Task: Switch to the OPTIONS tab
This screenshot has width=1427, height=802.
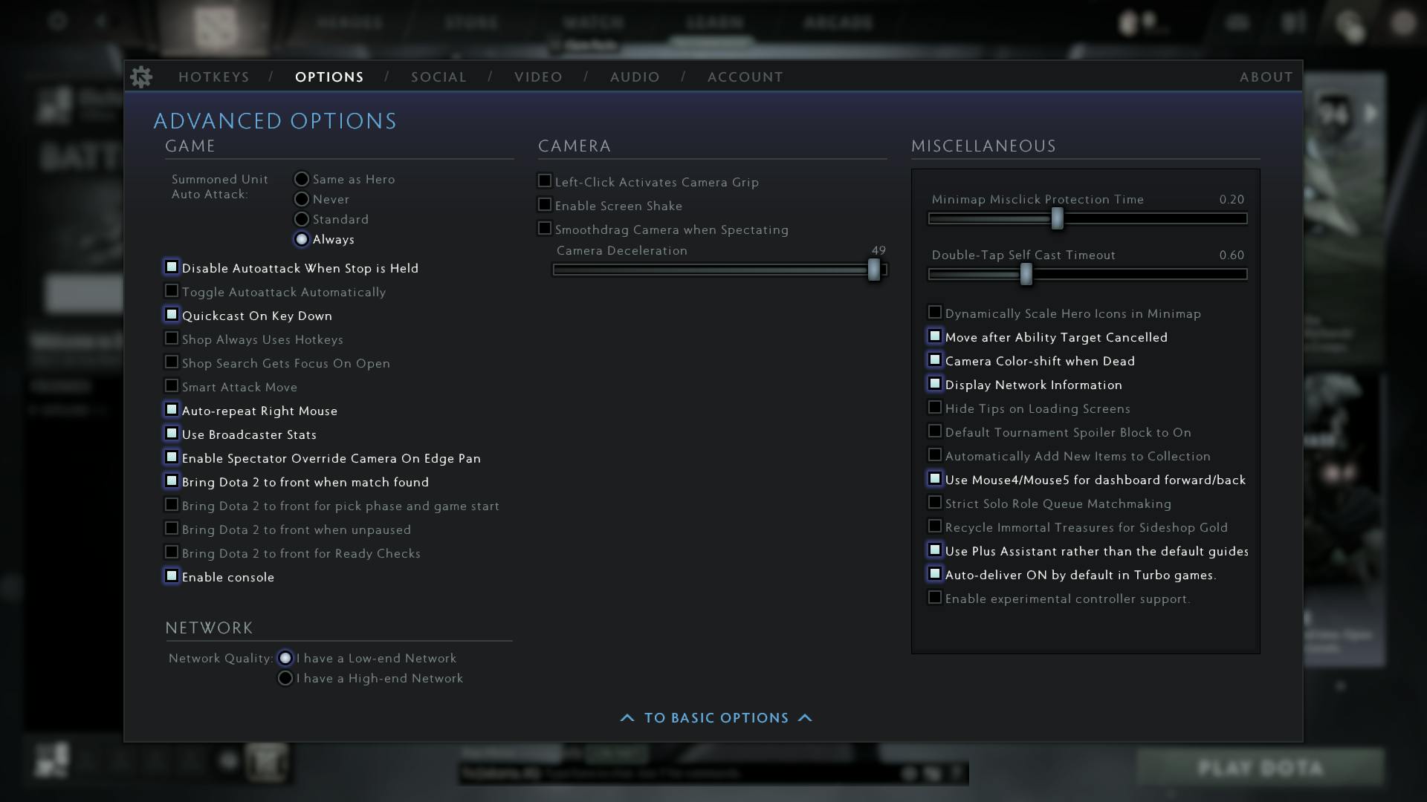Action: 329,76
